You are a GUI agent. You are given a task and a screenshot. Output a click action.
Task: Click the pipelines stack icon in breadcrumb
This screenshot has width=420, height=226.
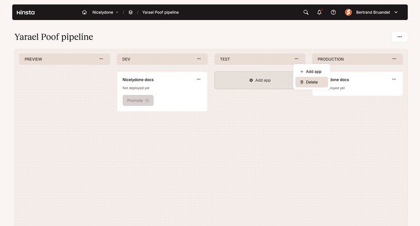point(131,12)
